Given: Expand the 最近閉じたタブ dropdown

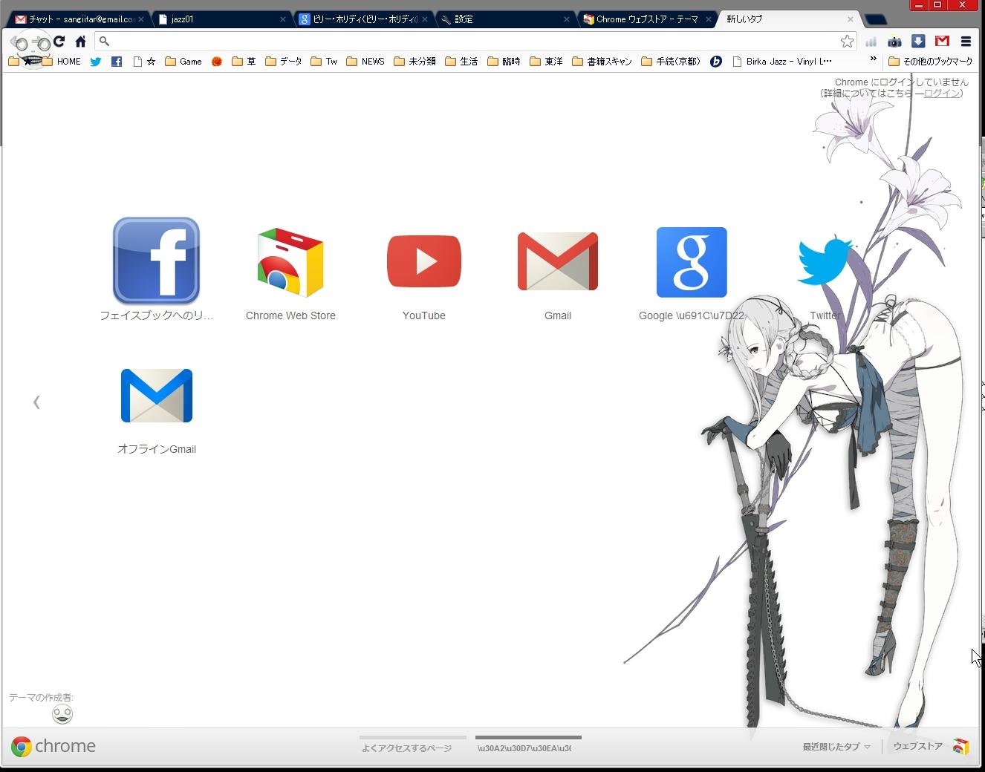Looking at the screenshot, I should tap(836, 747).
